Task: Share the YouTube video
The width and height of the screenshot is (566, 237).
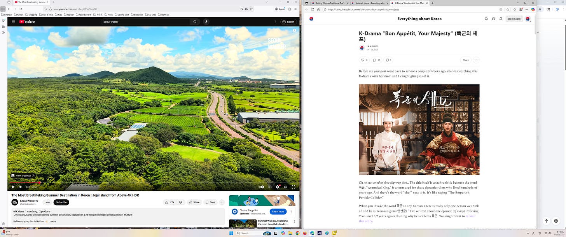Action: (x=194, y=202)
